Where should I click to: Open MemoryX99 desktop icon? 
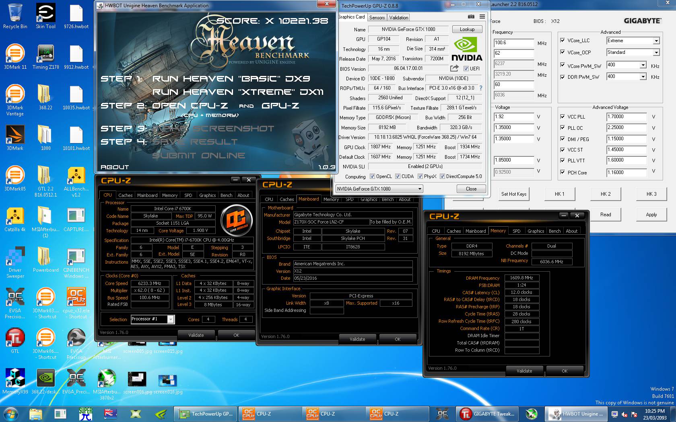pyautogui.click(x=15, y=381)
